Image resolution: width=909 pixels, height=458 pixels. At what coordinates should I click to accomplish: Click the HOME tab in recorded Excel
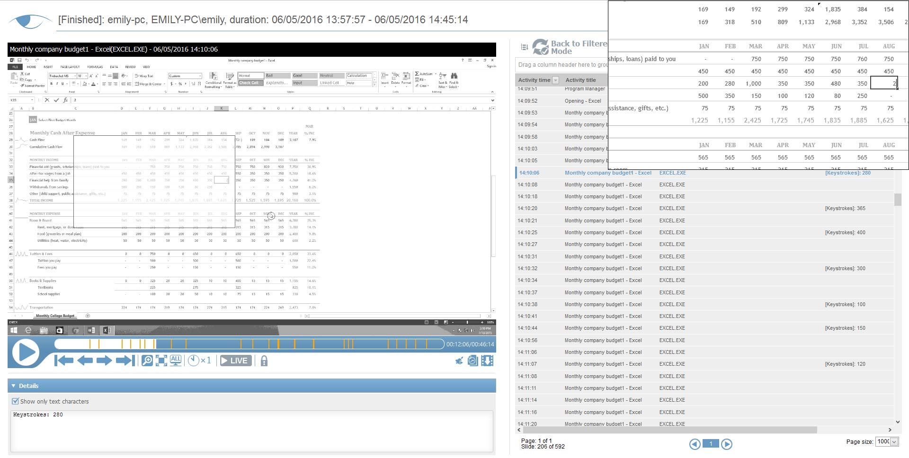(x=31, y=67)
